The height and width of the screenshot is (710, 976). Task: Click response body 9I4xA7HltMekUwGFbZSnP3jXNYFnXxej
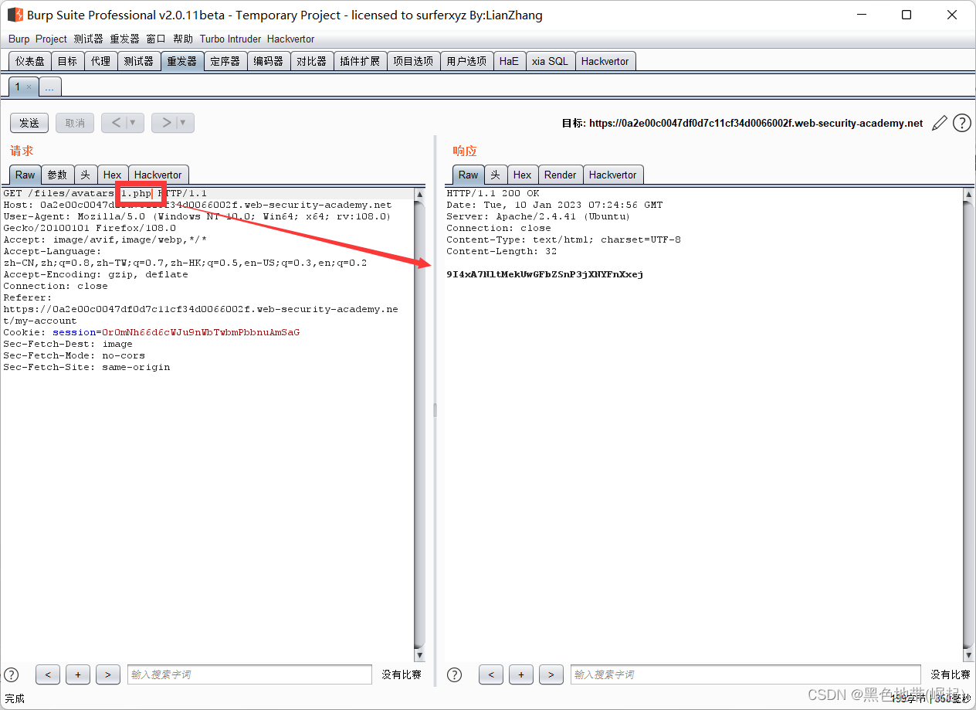pyautogui.click(x=545, y=274)
